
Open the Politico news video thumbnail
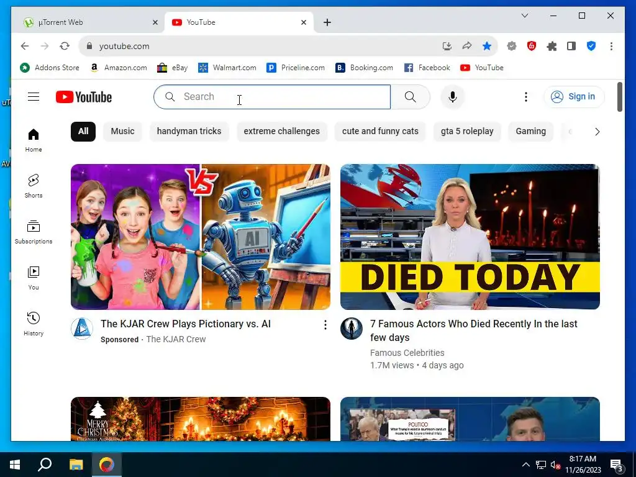(470, 419)
